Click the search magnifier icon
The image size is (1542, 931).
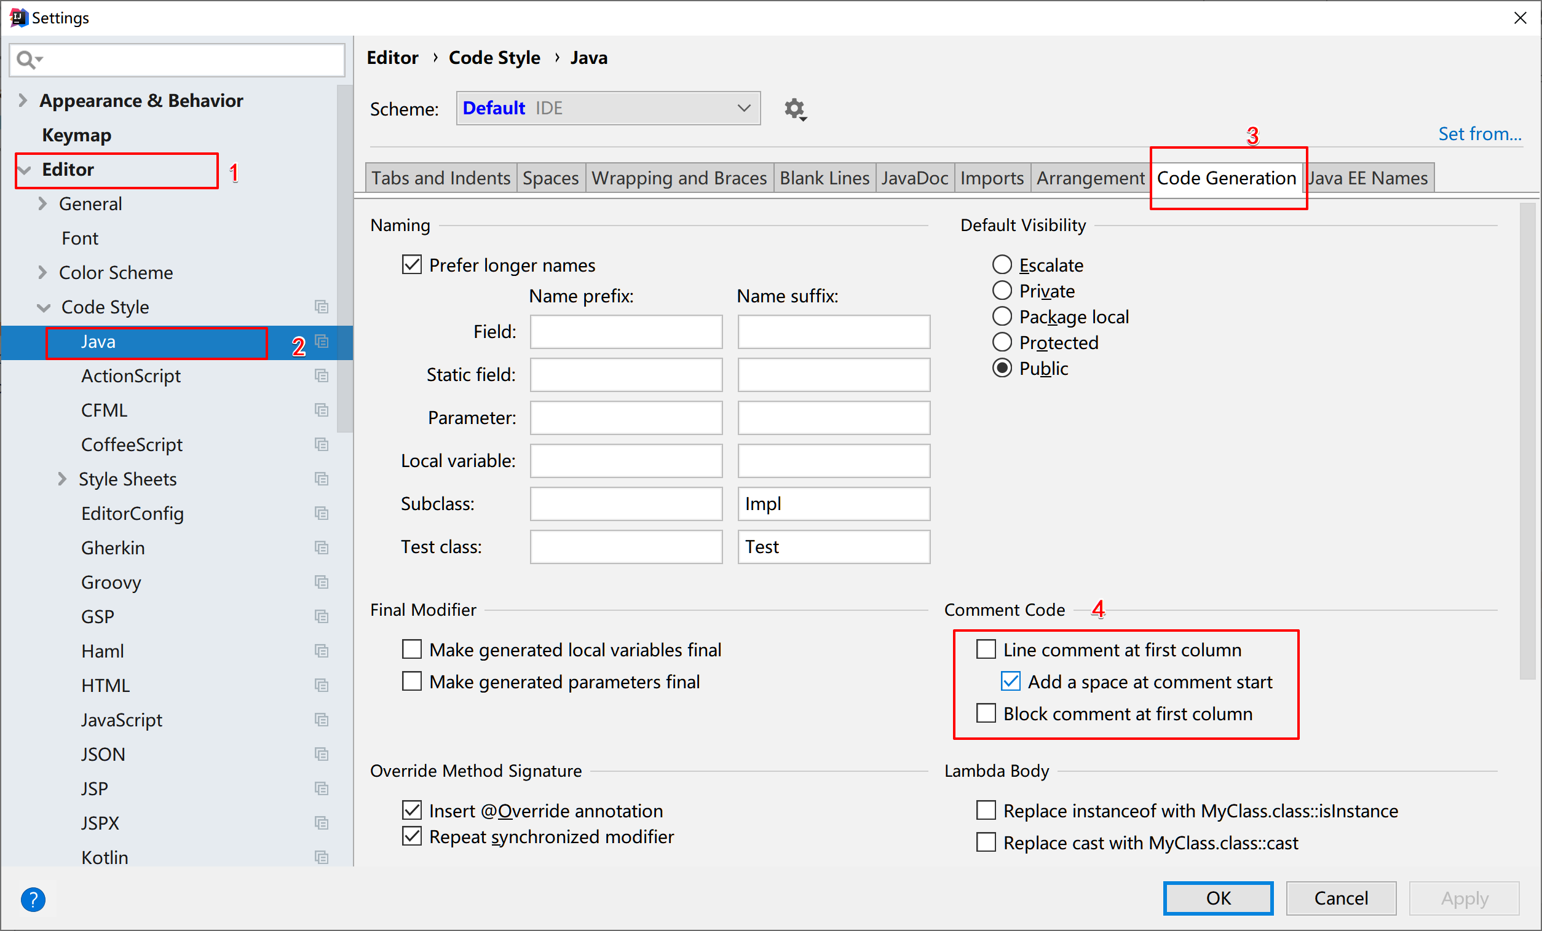click(x=26, y=60)
